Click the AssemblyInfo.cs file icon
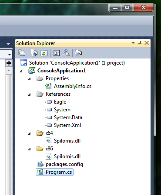Image resolution: width=161 pixels, height=195 pixels. click(48, 86)
